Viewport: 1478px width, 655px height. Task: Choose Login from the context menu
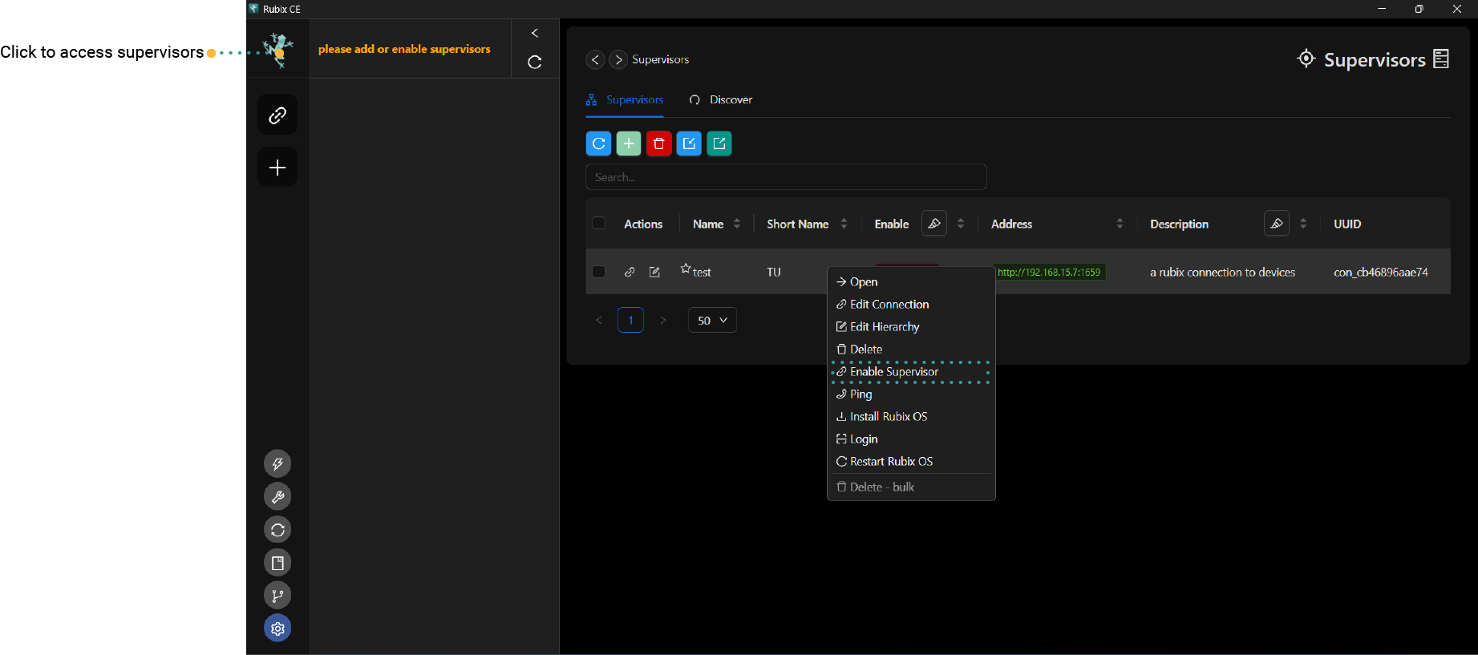coord(911,439)
